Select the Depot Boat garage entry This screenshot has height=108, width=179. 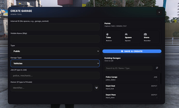pos(131,87)
